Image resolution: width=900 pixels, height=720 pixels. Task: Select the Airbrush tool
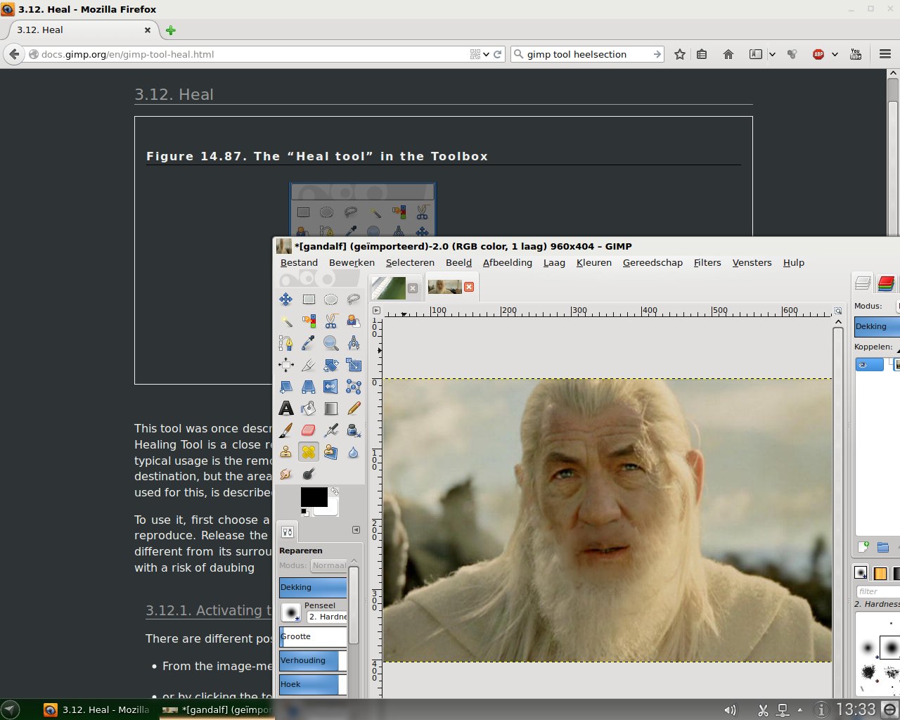coord(330,430)
